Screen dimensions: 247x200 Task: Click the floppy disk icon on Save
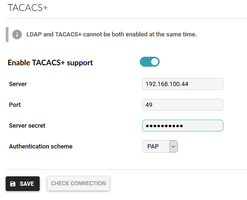tap(13, 184)
